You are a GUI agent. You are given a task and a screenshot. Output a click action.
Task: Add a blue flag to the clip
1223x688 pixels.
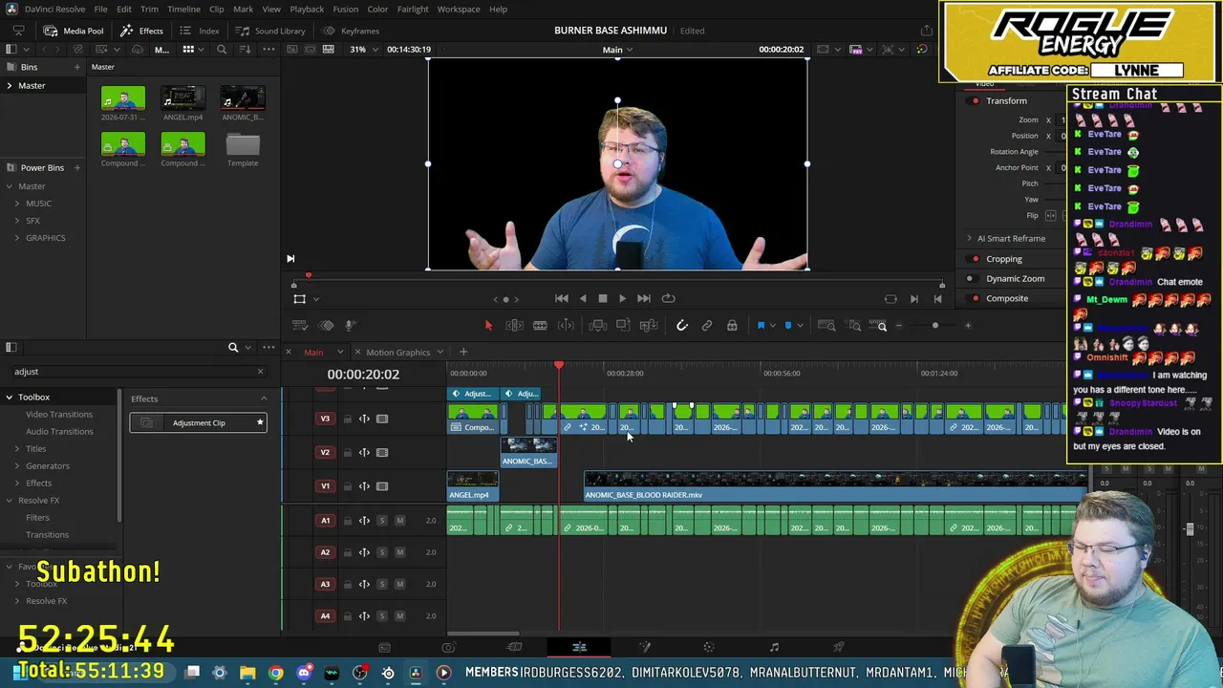[762, 326]
